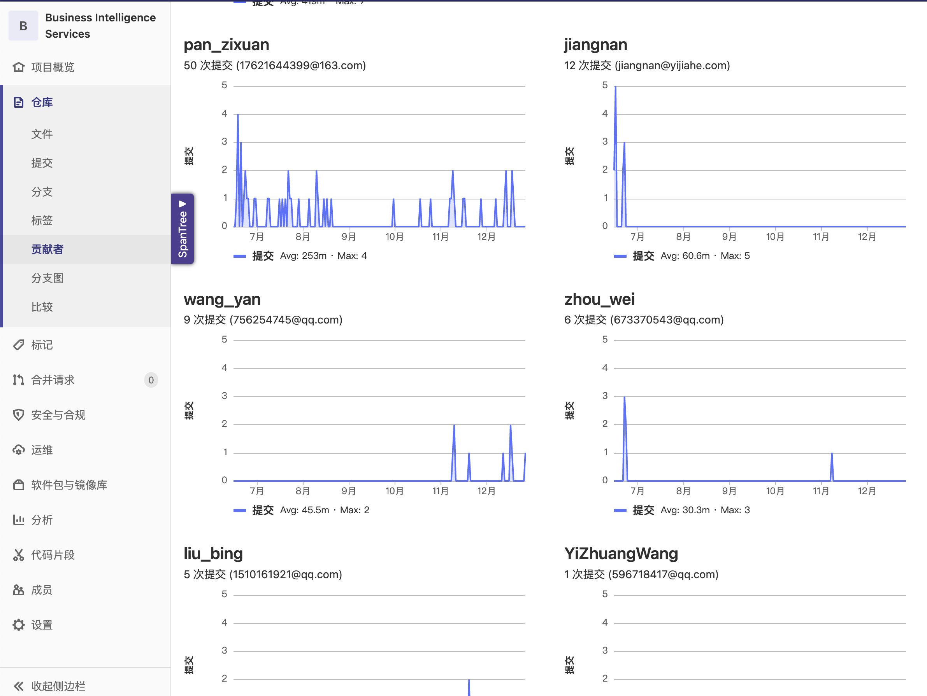The width and height of the screenshot is (927, 696).
Task: Click the merge requests icon
Action: click(x=18, y=380)
